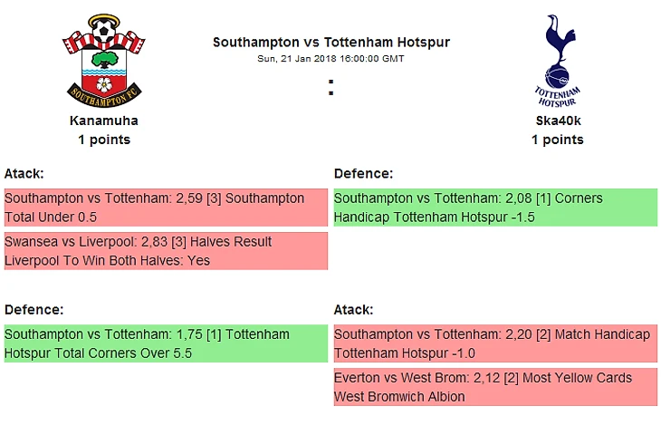The image size is (661, 435).
Task: Click the Southampton FC club crest
Action: pyautogui.click(x=104, y=59)
